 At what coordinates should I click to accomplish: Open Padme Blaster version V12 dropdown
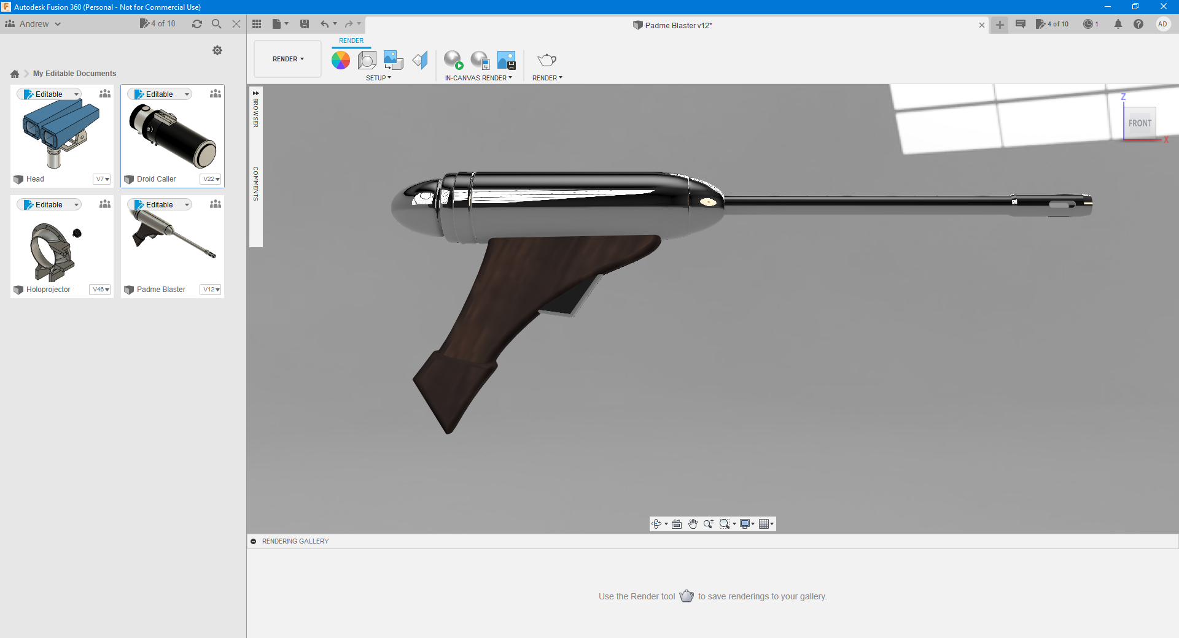tap(211, 290)
